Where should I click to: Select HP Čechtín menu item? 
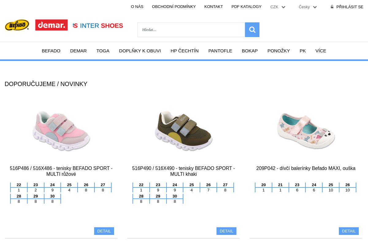tap(185, 51)
